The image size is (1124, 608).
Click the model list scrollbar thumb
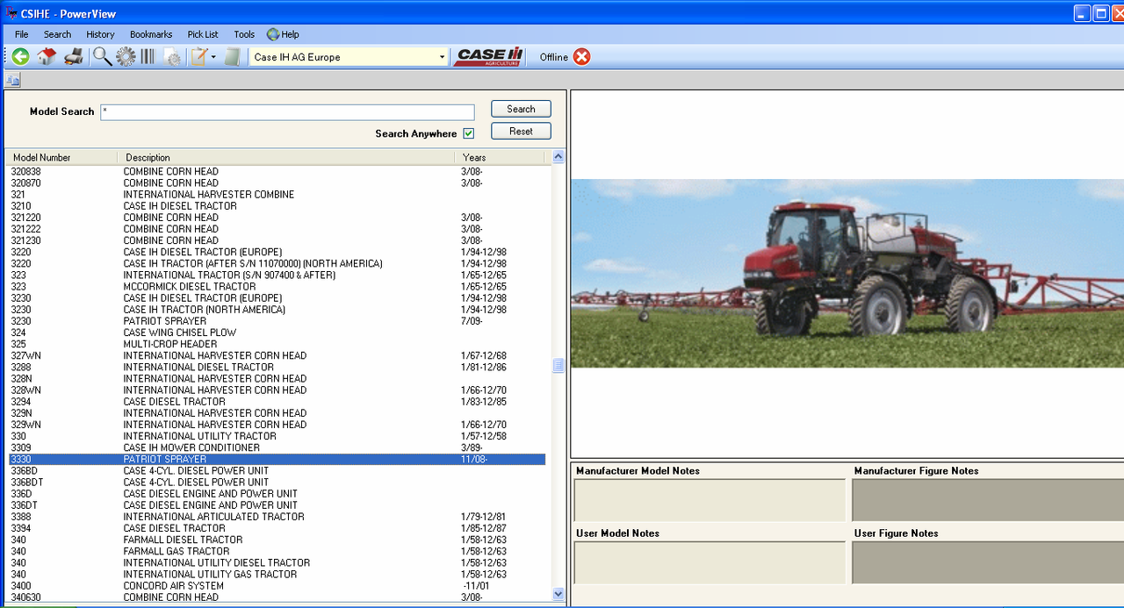(x=558, y=366)
